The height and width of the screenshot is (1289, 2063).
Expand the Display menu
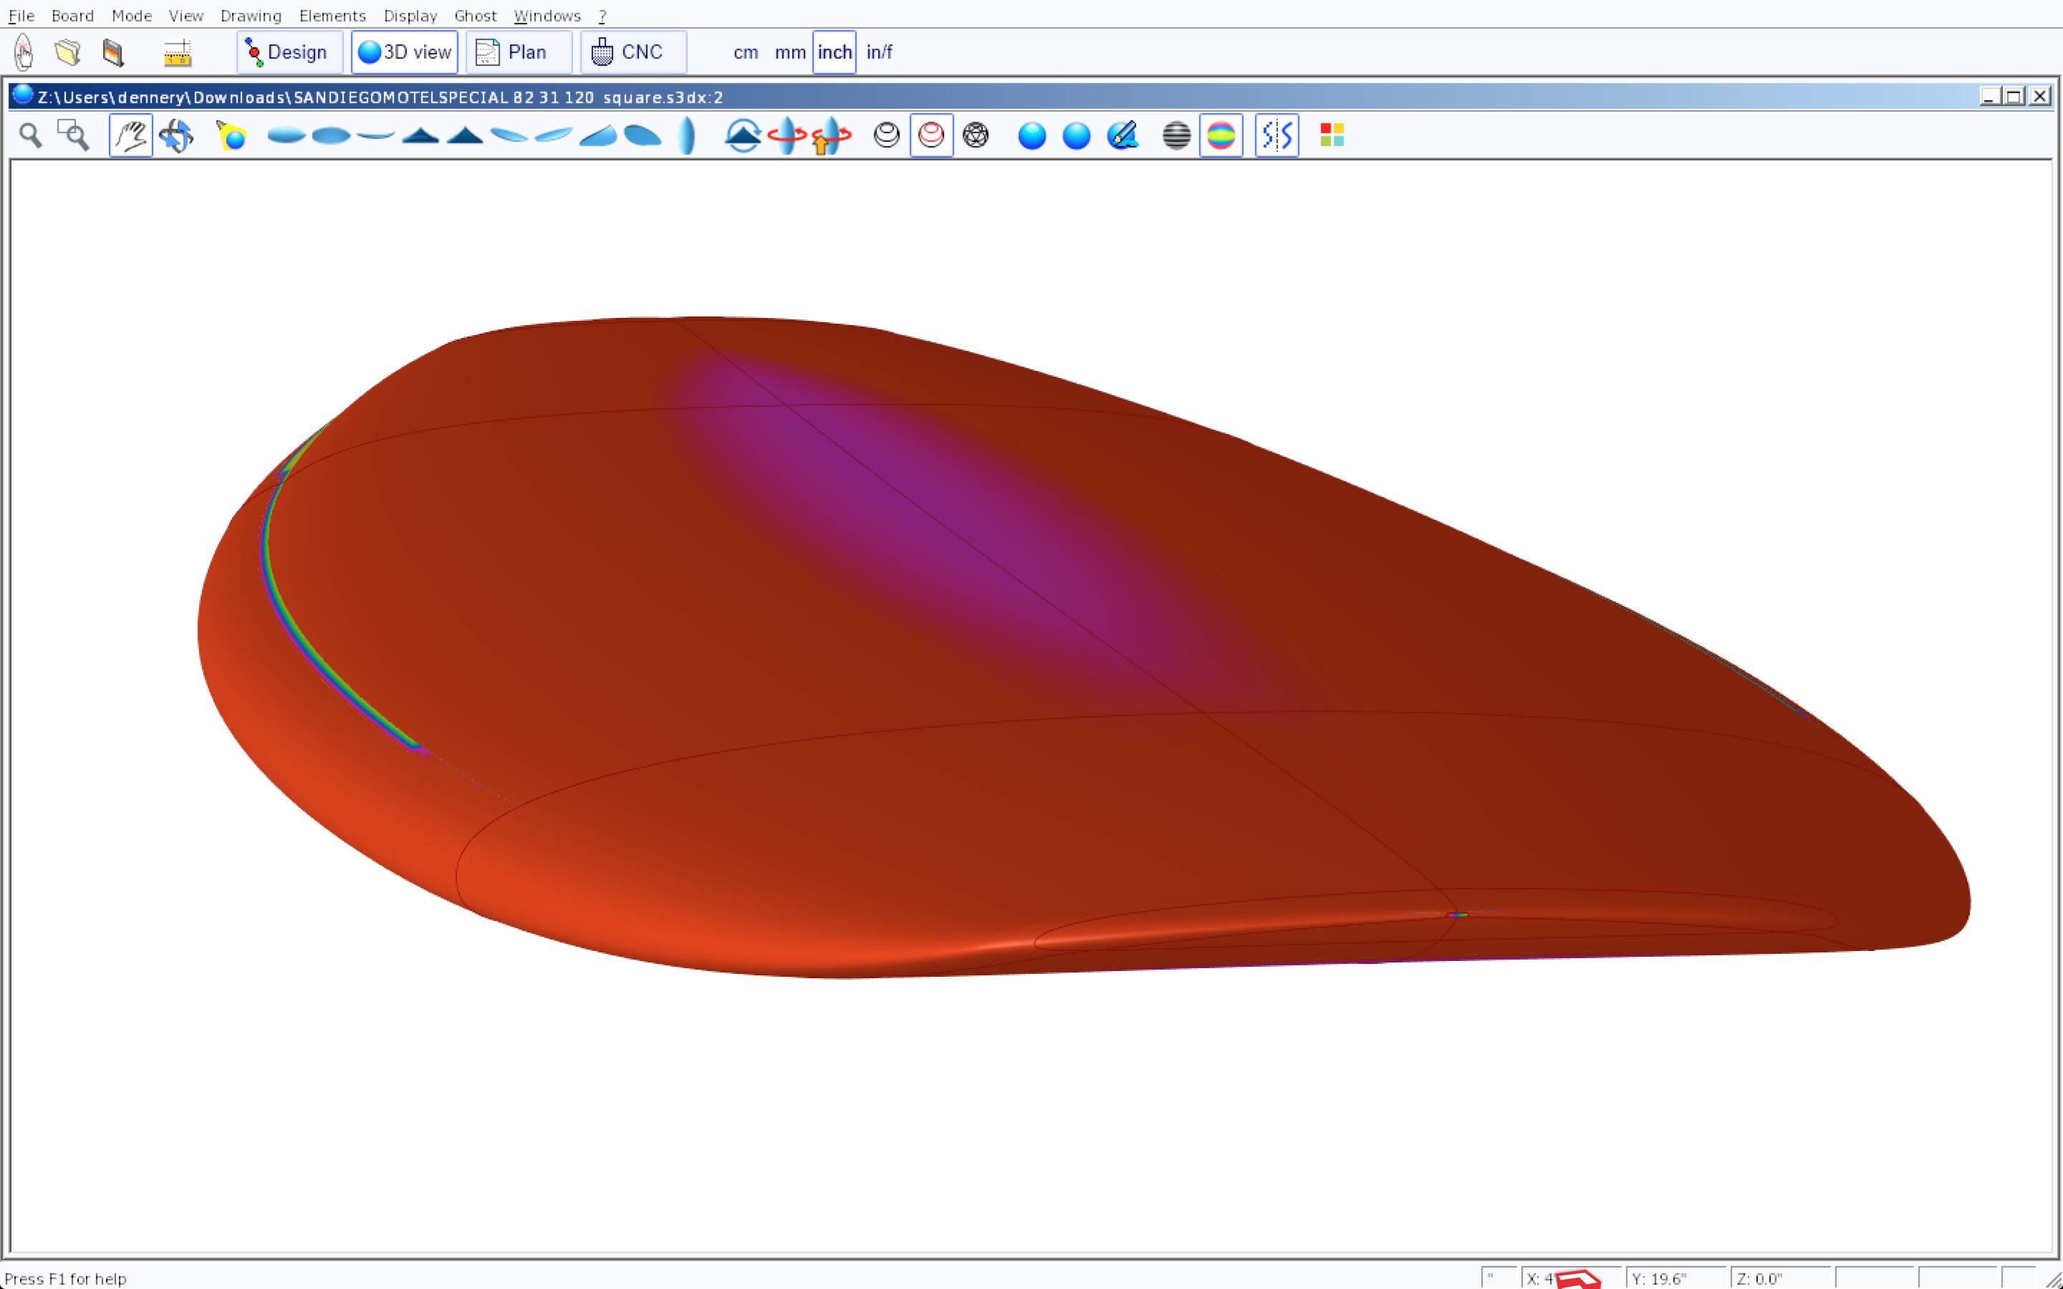click(x=410, y=15)
